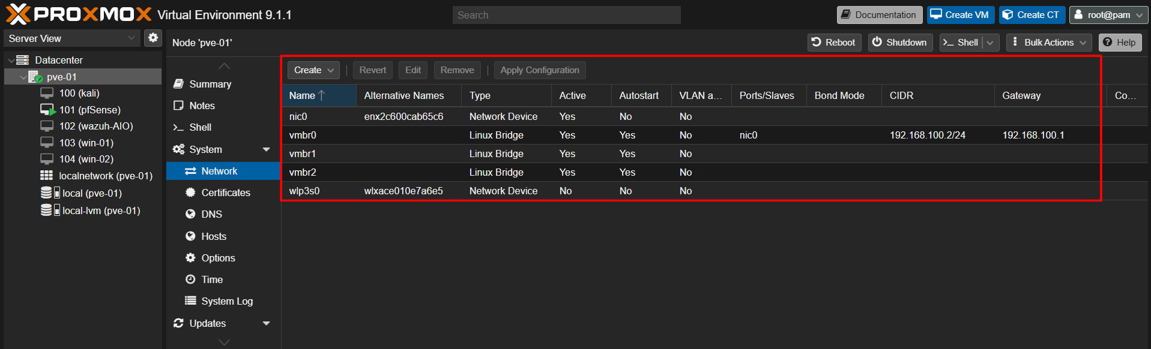Click the System Log list icon

(x=190, y=301)
